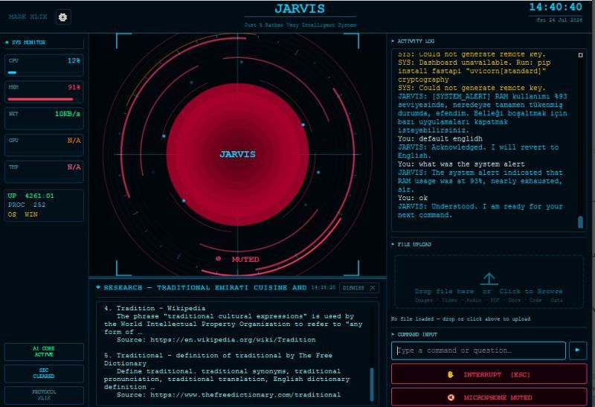Image resolution: width=595 pixels, height=407 pixels.
Task: Send command with the arrow button
Action: 578,350
